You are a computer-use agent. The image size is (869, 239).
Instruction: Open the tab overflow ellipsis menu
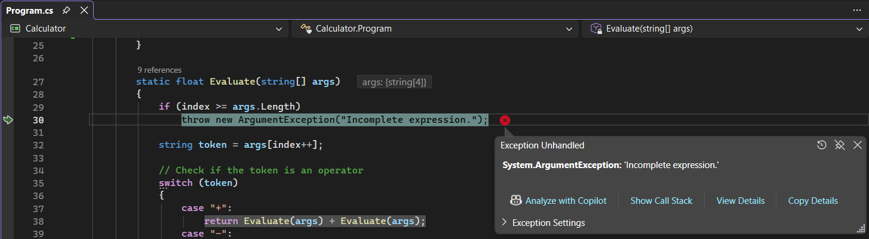pos(857,10)
